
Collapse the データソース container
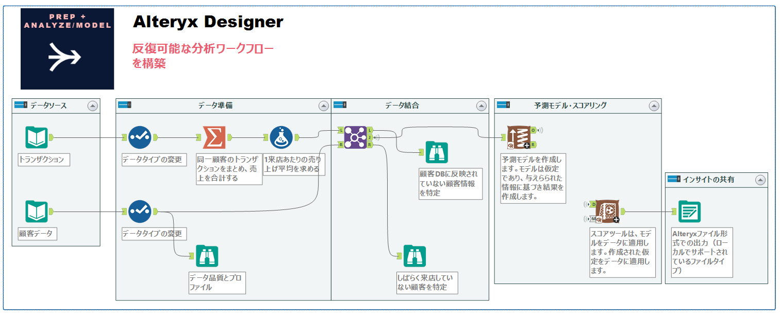pos(93,105)
